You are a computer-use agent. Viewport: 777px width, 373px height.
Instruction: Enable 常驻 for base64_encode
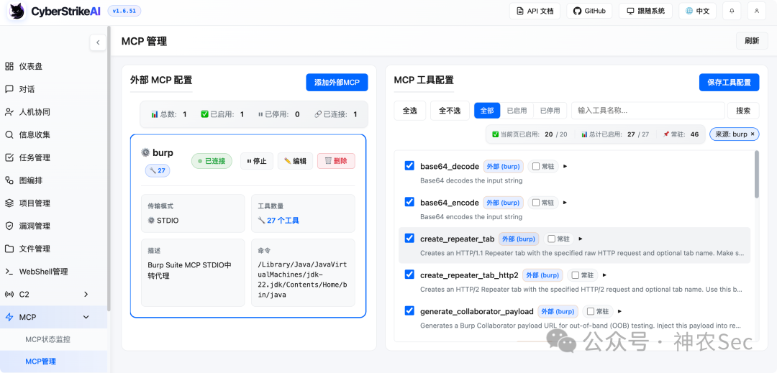(536, 203)
